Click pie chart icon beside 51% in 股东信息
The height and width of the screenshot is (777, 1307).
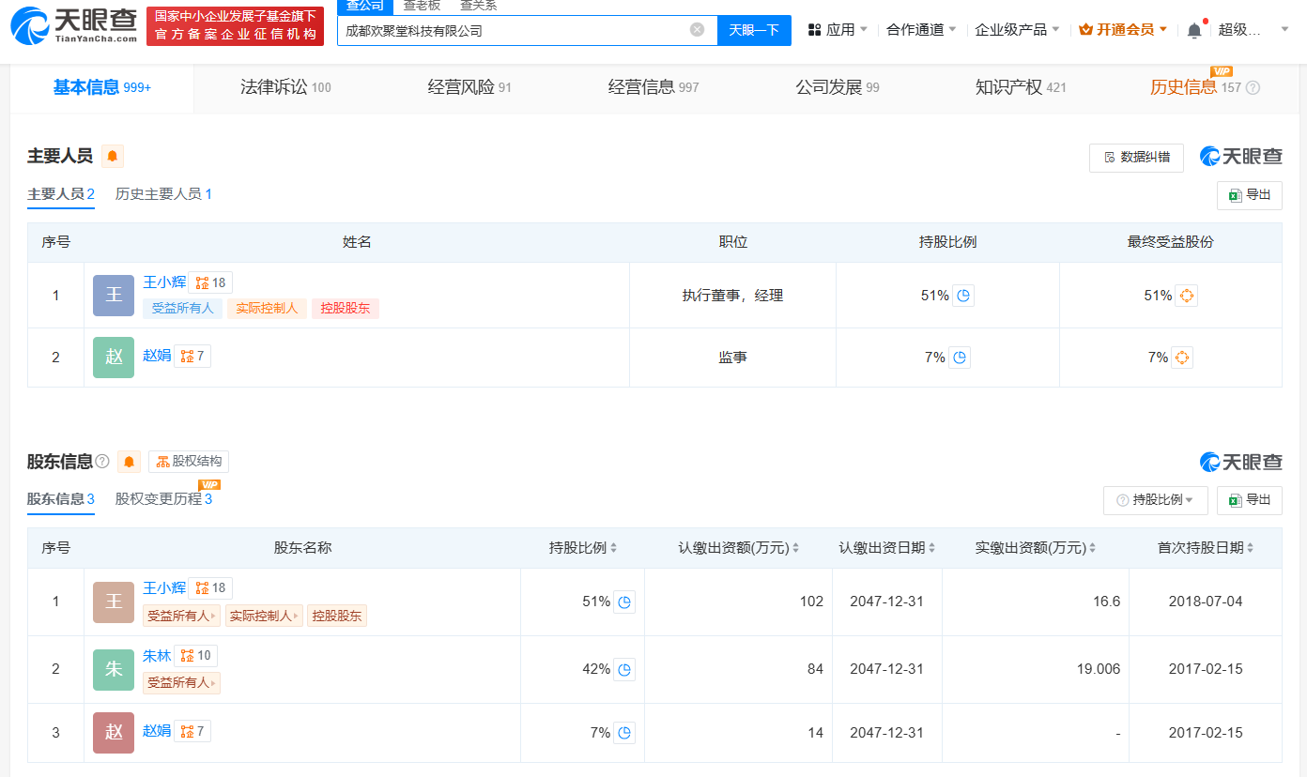[624, 602]
